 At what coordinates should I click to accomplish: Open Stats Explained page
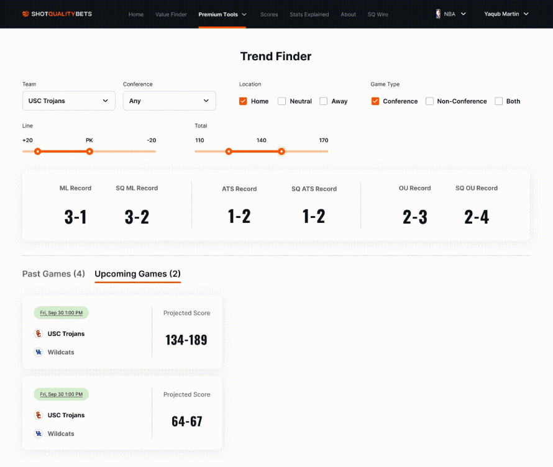[309, 14]
